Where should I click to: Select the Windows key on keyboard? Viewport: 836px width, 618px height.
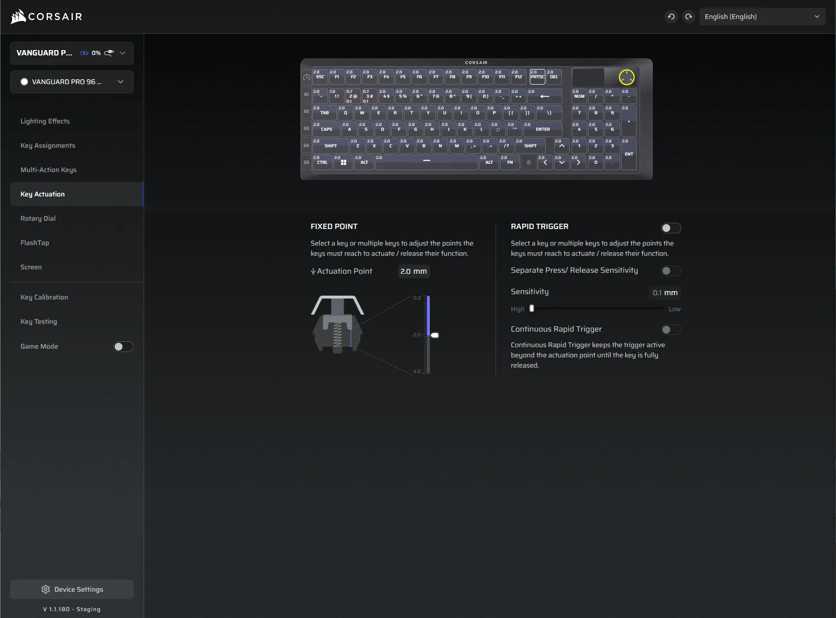pos(344,162)
